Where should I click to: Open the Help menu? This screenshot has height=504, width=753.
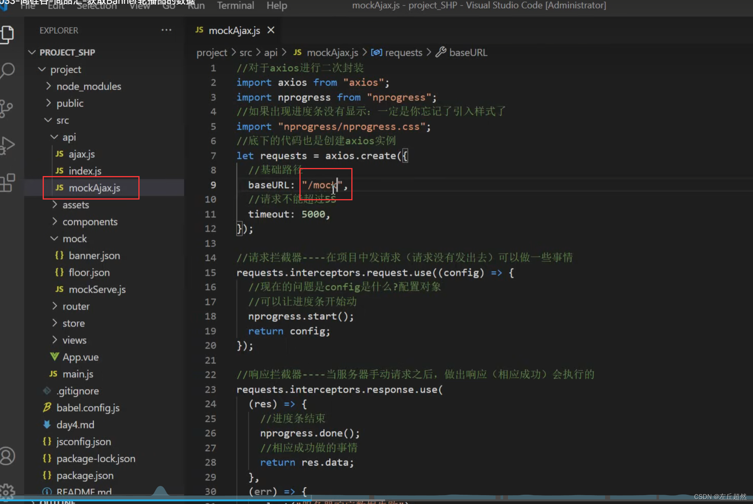(277, 5)
